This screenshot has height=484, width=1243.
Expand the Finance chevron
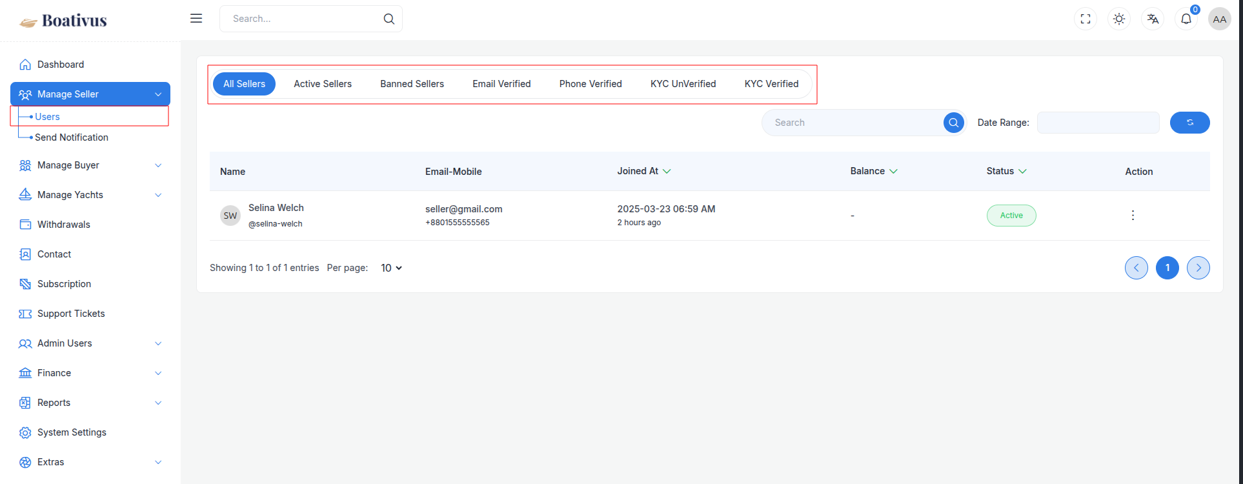click(x=158, y=373)
